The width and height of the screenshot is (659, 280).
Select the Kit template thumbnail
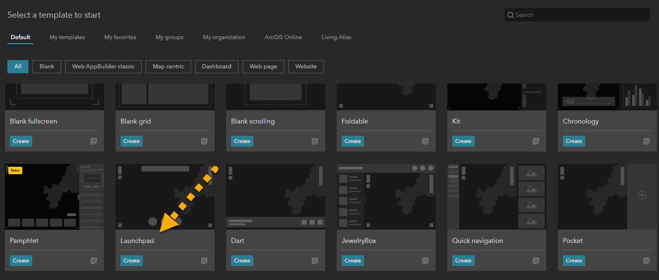(x=497, y=97)
